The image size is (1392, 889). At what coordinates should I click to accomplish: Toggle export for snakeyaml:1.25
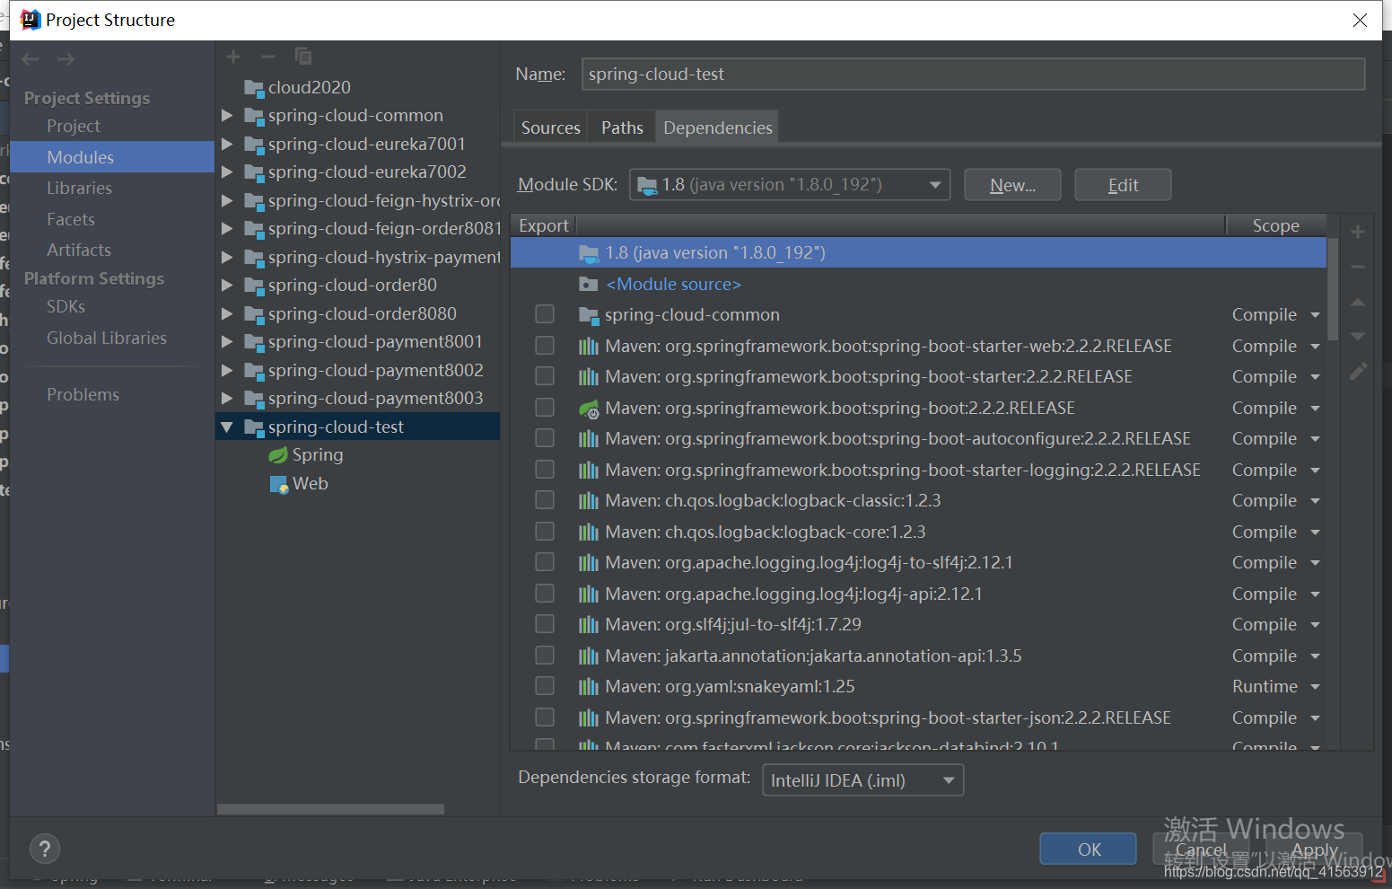(x=545, y=686)
